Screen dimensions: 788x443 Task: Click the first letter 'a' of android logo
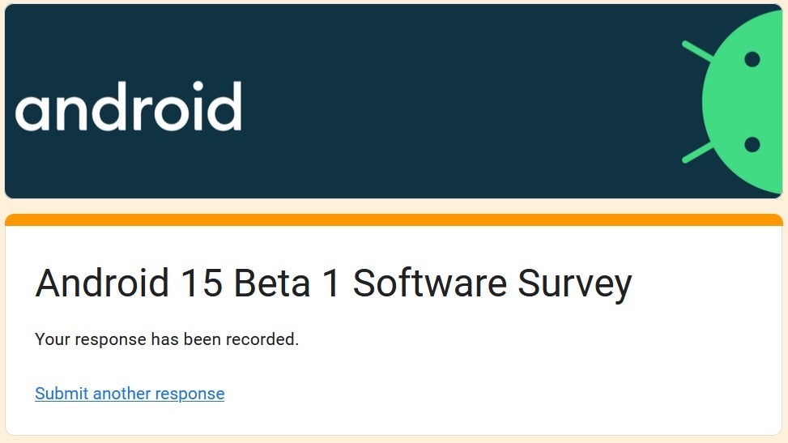coord(31,113)
